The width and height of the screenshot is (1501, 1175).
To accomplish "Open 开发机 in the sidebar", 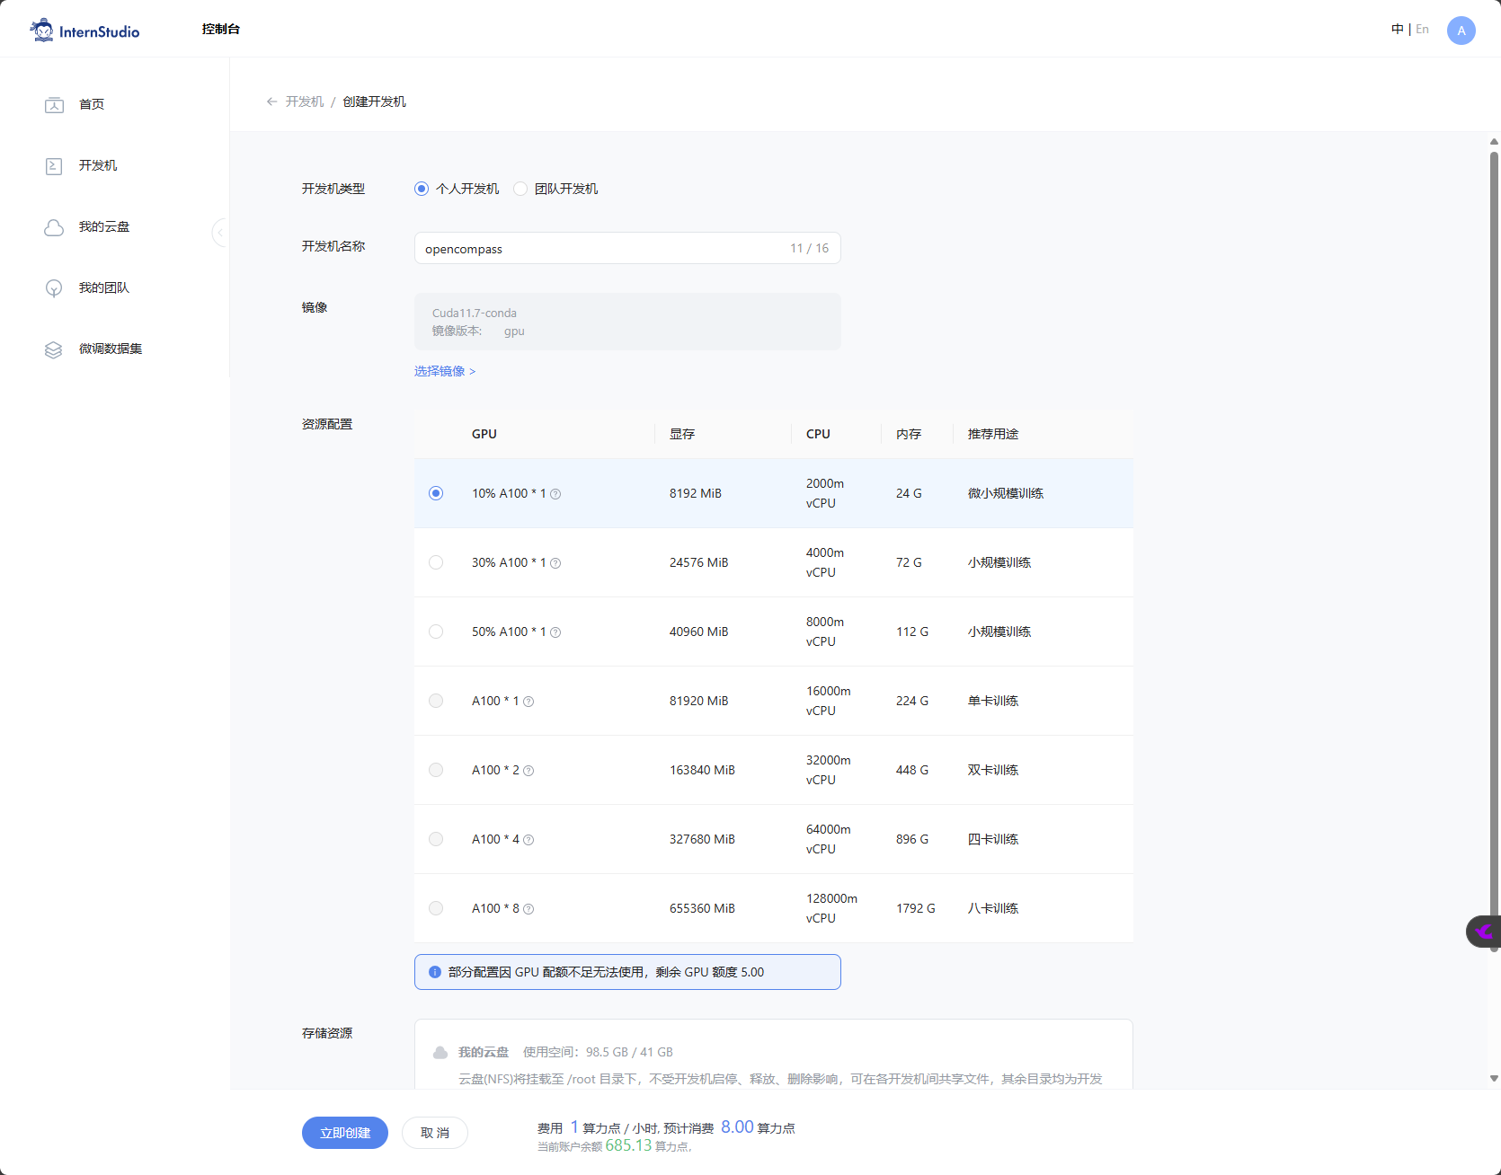I will tap(98, 165).
